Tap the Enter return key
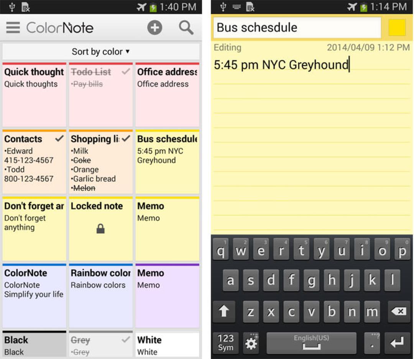This screenshot has width=414, height=359. pyautogui.click(x=397, y=343)
